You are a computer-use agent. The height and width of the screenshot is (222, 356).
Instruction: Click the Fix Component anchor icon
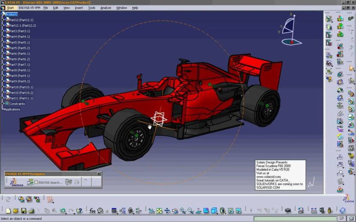[x=340, y=105]
